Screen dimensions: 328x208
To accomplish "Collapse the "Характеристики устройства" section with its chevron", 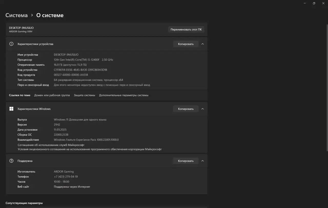I will [202, 44].
